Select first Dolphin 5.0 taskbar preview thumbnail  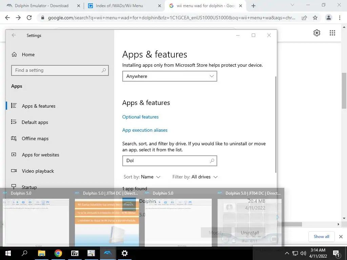36,222
